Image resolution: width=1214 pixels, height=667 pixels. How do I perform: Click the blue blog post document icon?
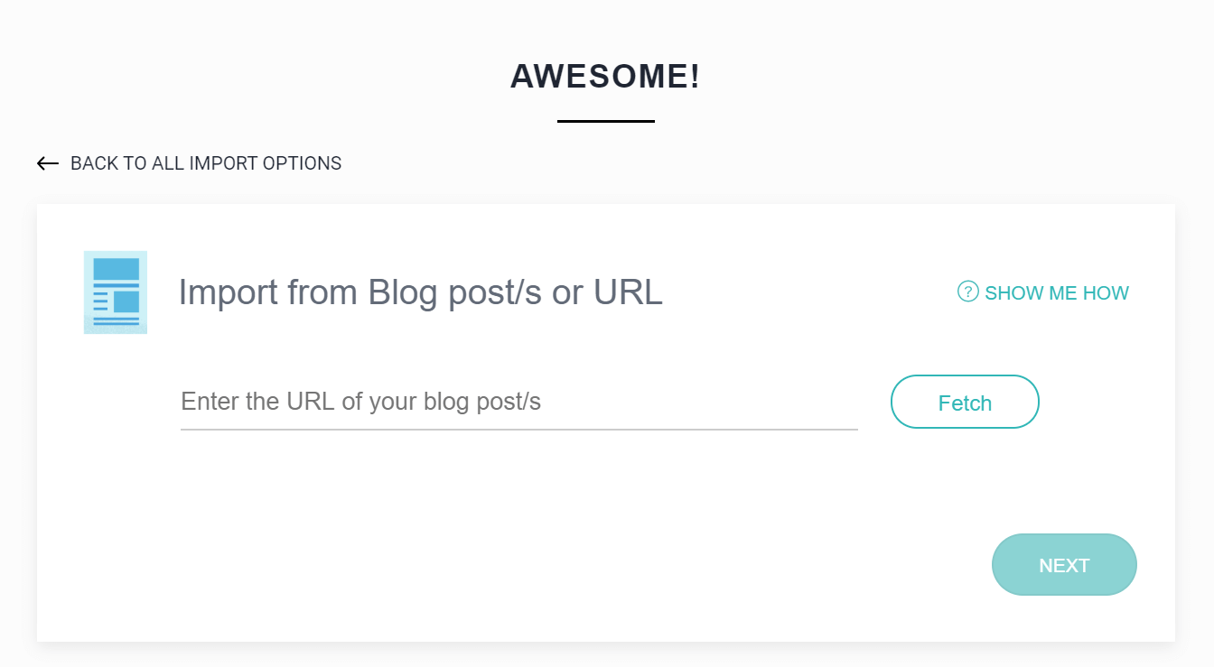(116, 292)
